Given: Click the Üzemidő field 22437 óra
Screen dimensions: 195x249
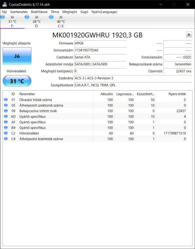Looking at the screenshot, I should pyautogui.click(x=178, y=71).
